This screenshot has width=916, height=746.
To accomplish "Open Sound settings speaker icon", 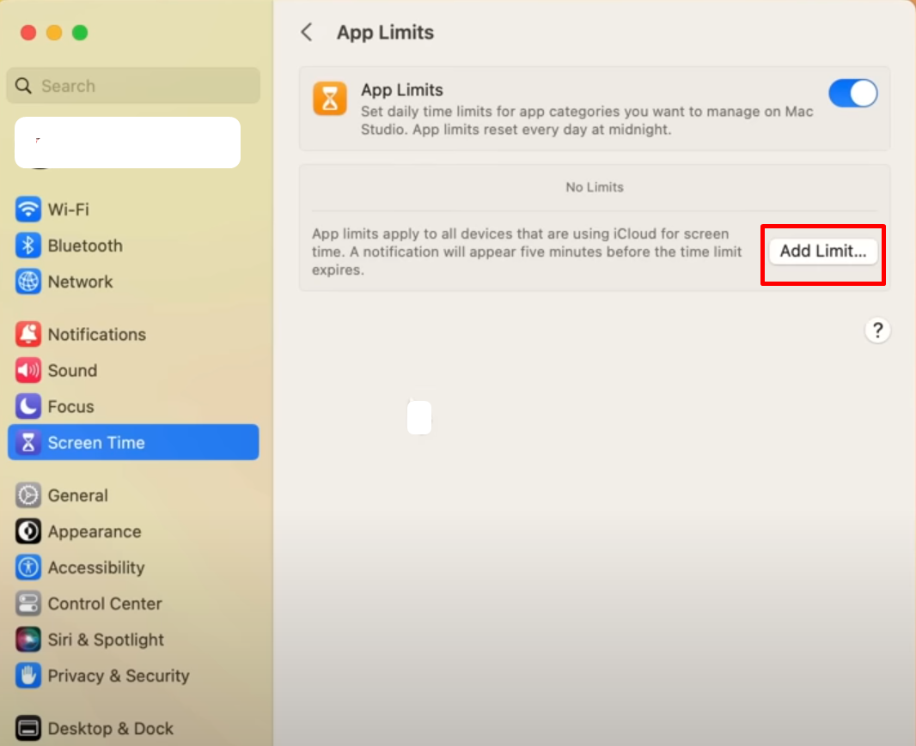I will coord(28,371).
